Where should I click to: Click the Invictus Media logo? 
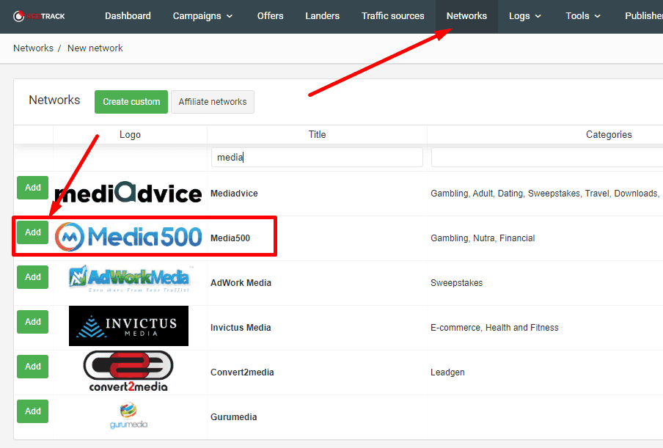(128, 326)
